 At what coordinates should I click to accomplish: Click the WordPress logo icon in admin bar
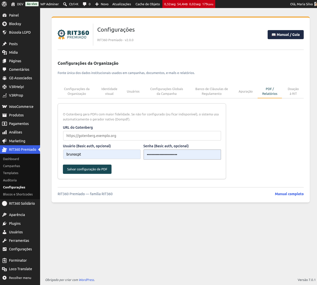tap(4, 4)
